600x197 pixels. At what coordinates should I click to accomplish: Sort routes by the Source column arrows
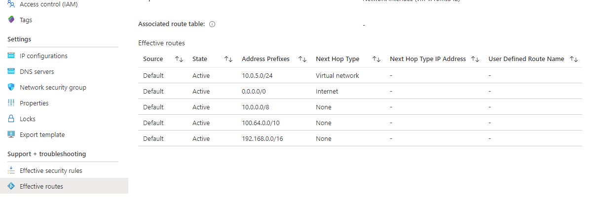179,59
